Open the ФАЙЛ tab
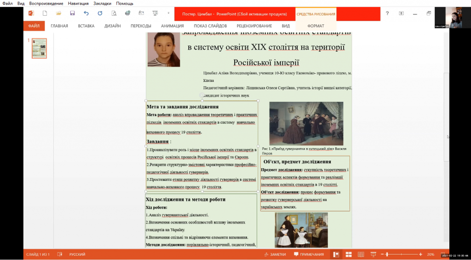The image size is (471, 260). 34,26
